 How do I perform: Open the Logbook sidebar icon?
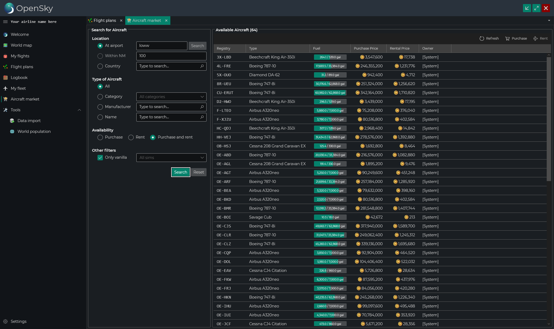[x=5, y=78]
